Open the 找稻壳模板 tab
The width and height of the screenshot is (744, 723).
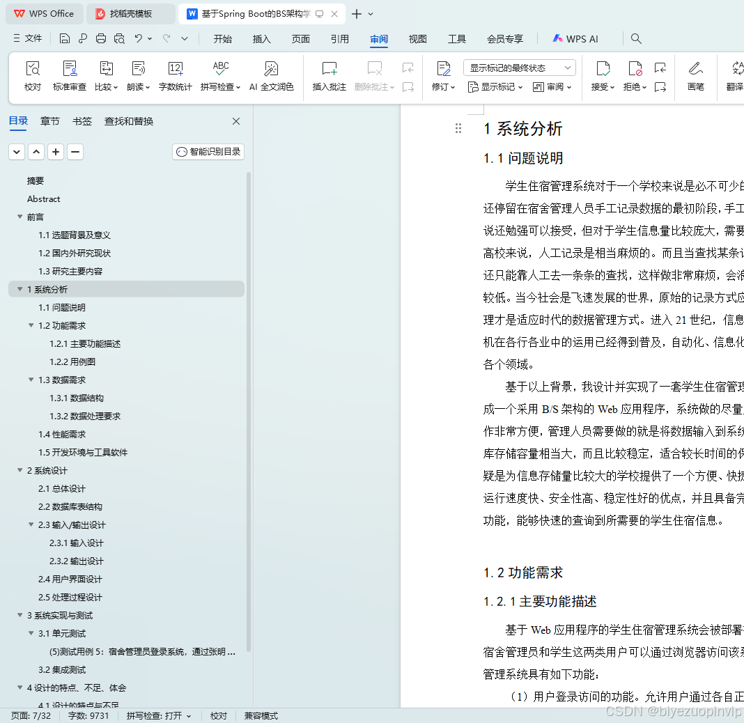(131, 14)
